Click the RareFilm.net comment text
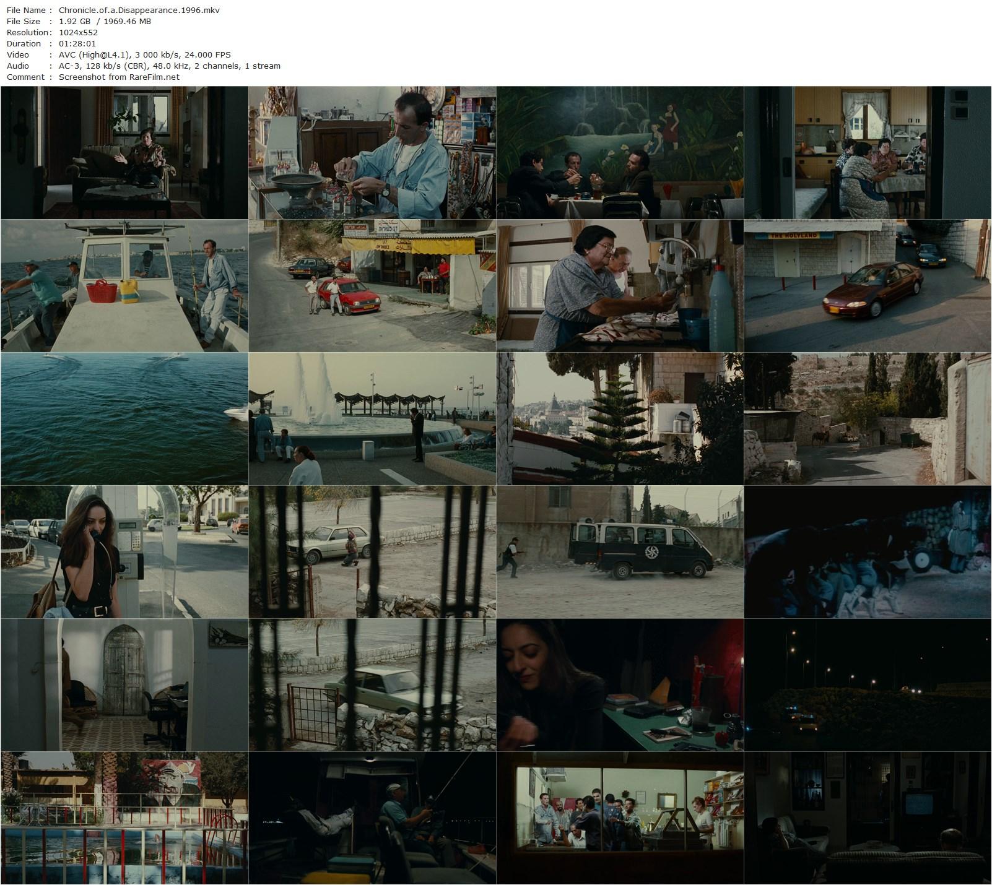 tap(119, 77)
